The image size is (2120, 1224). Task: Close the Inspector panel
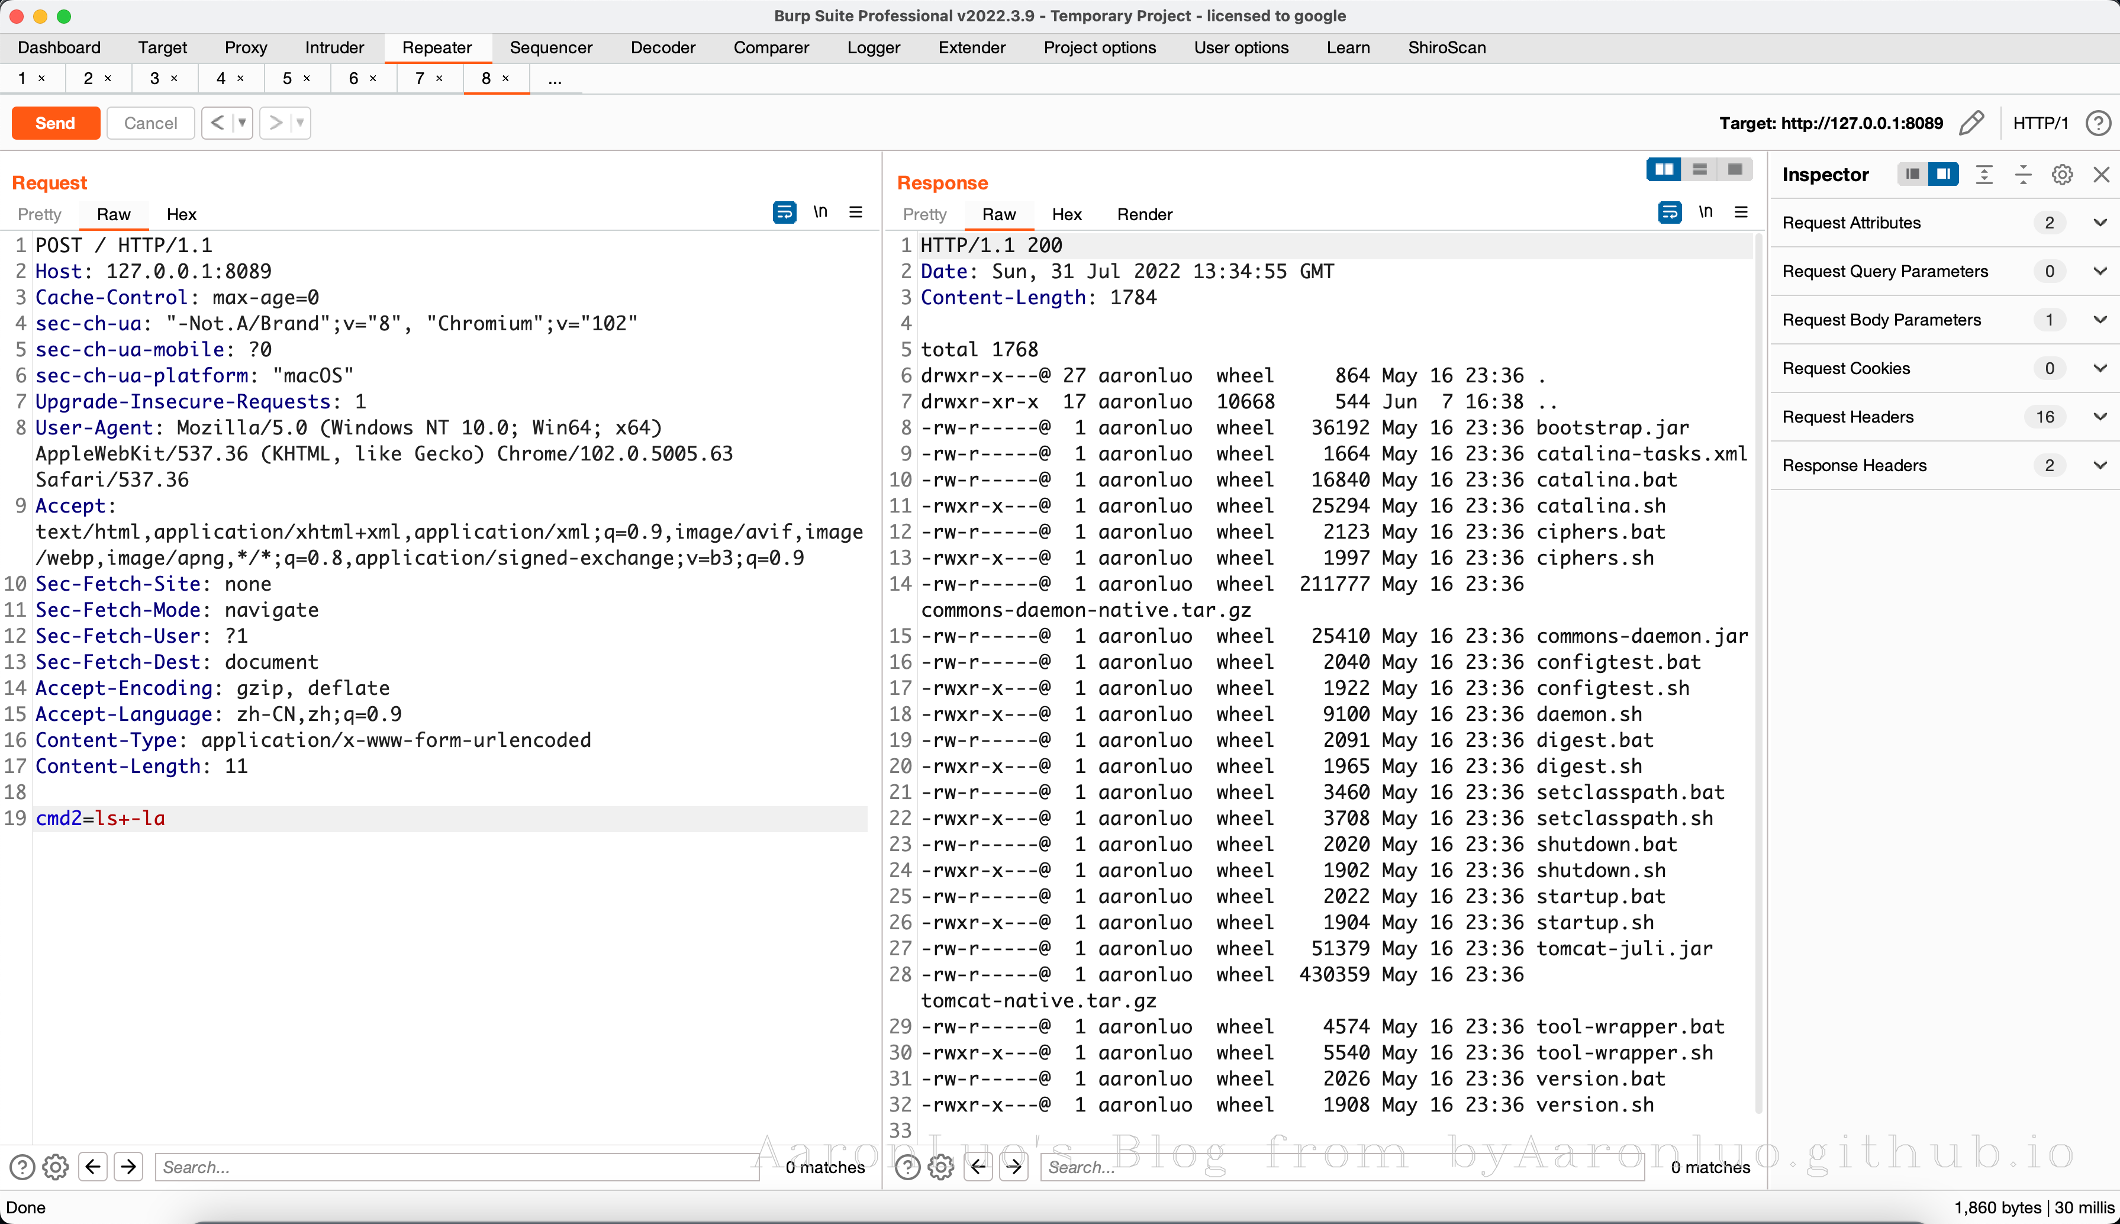point(2102,174)
